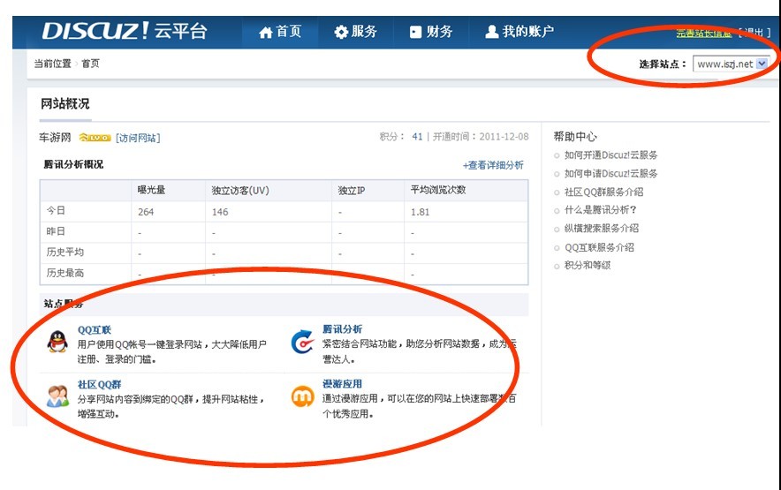Open help article 纵横搜索服务介绍
The image size is (781, 490).
click(601, 229)
